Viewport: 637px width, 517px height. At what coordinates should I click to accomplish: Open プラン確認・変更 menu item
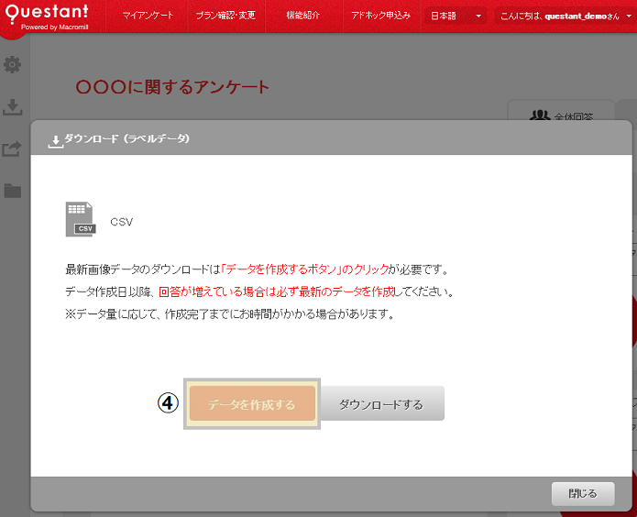pos(225,16)
